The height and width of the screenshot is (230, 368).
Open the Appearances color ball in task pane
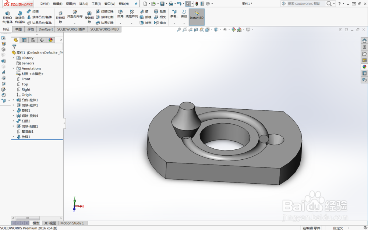(364, 67)
